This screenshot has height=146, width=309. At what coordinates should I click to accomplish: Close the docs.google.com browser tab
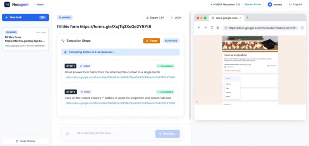[240, 18]
